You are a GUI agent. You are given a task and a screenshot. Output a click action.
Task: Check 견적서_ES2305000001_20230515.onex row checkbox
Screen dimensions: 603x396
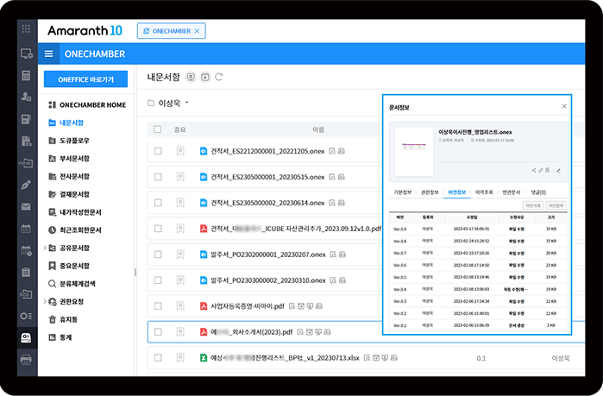158,177
